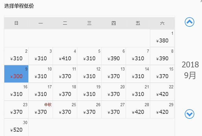Go to previous month with up arrow
Viewport: 202px width, 136px height.
tap(189, 22)
